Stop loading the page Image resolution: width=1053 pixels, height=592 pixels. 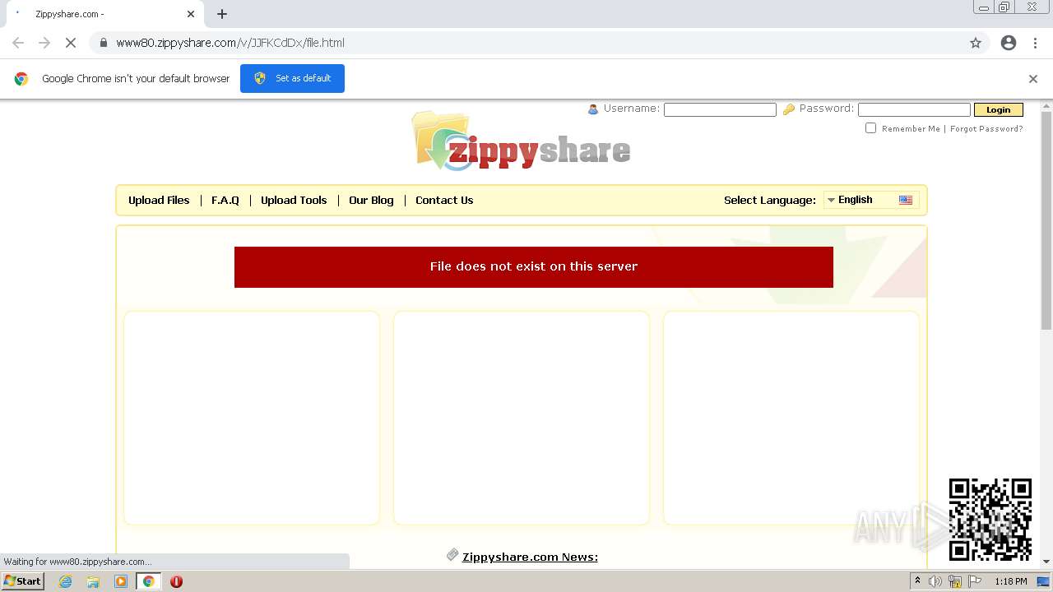71,43
